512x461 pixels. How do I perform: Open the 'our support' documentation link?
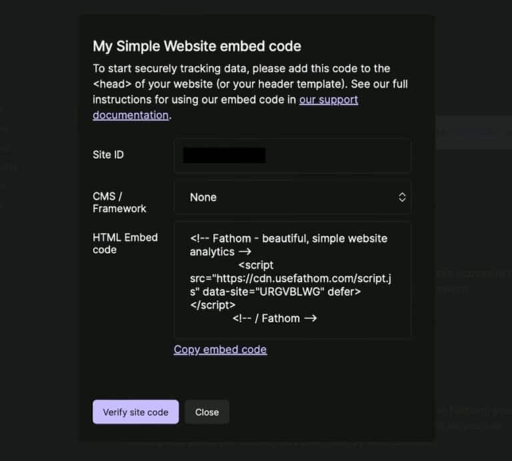329,99
